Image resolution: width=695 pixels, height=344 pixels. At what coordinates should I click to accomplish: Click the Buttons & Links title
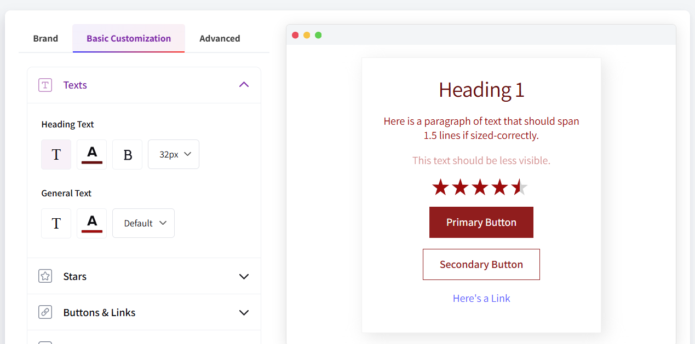pos(99,312)
